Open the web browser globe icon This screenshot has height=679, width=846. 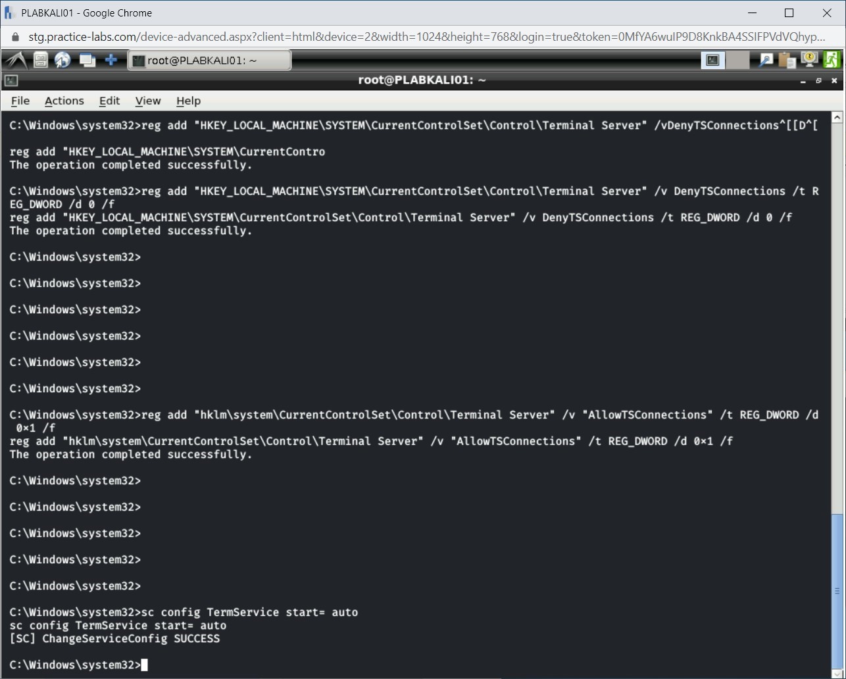tap(63, 61)
